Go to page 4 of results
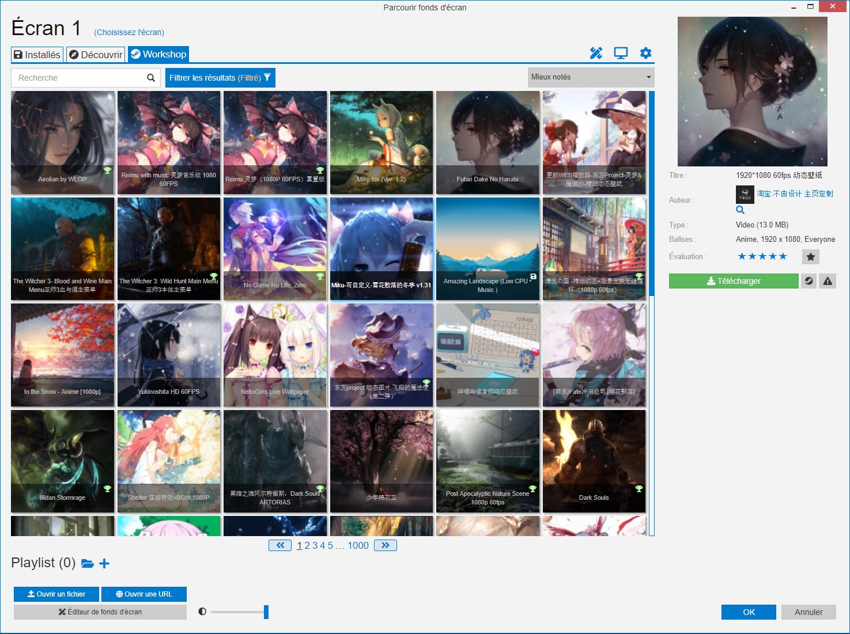The height and width of the screenshot is (634, 850). (323, 545)
